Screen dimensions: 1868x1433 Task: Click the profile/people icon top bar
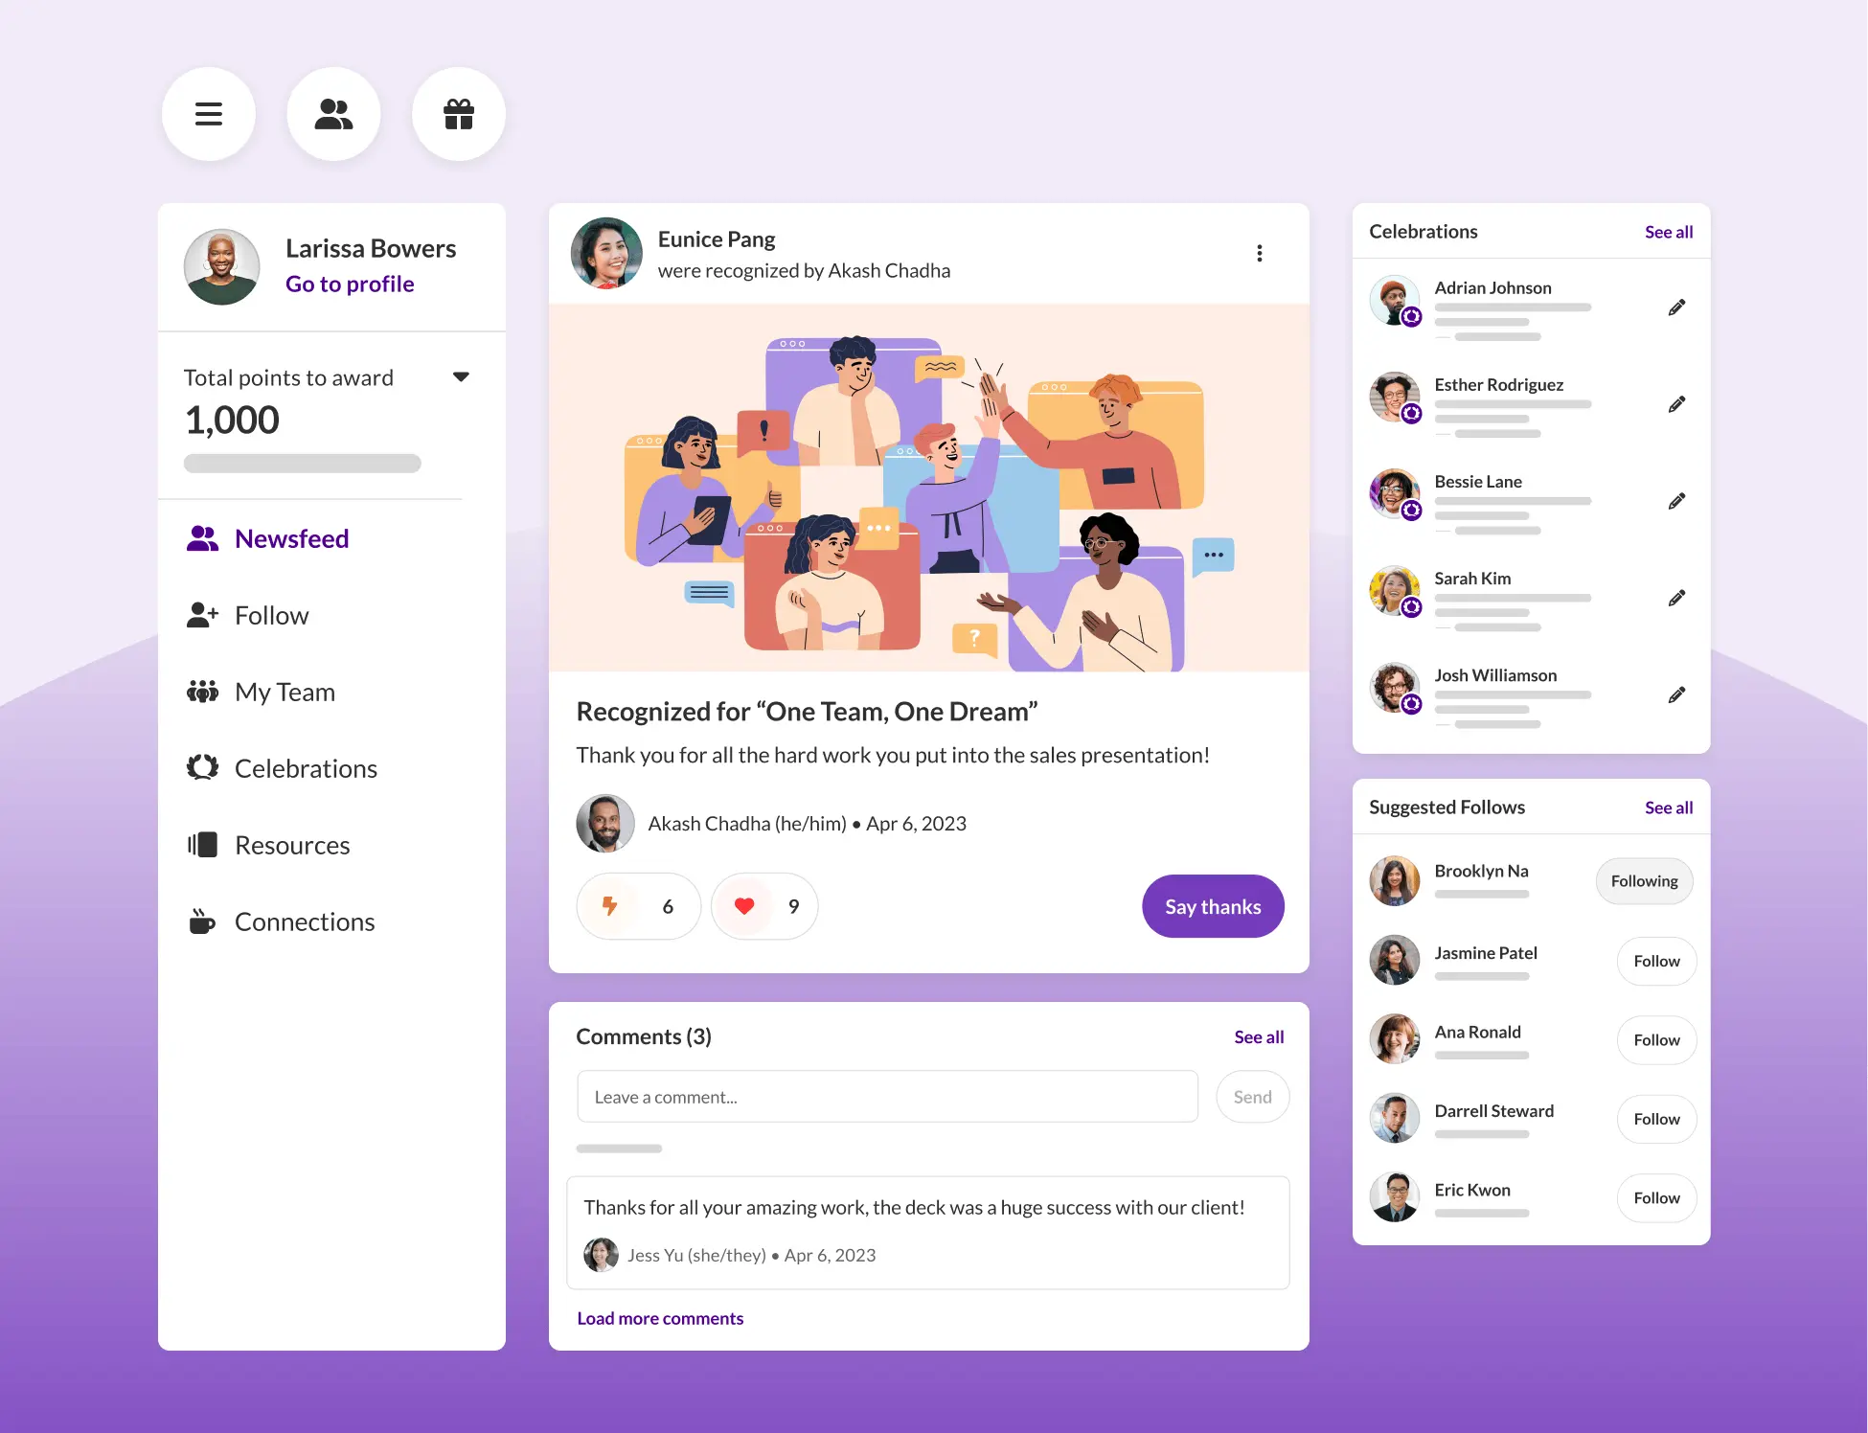click(331, 111)
